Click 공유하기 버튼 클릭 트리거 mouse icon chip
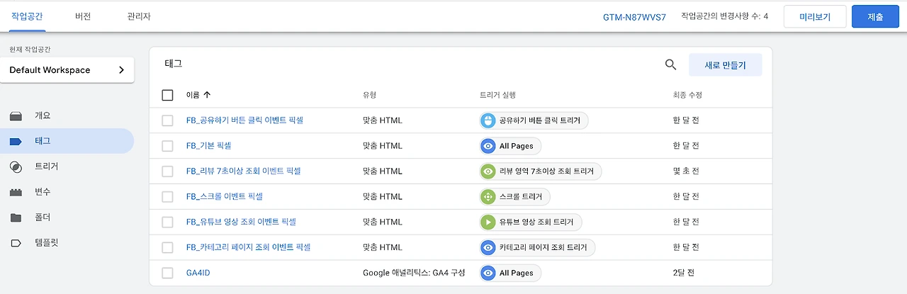This screenshot has width=907, height=294. (x=488, y=120)
